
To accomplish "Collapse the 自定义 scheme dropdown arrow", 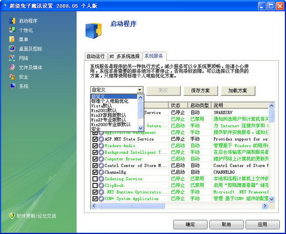I will point(140,90).
